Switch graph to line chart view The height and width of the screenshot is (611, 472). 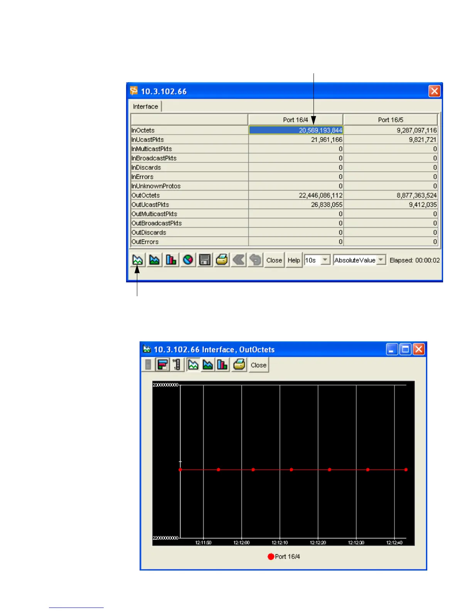(193, 365)
